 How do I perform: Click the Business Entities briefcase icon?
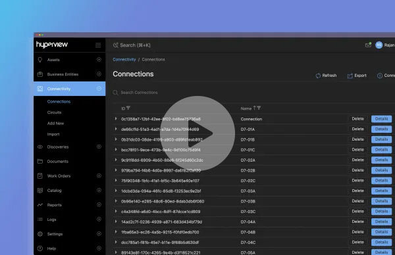pos(39,74)
